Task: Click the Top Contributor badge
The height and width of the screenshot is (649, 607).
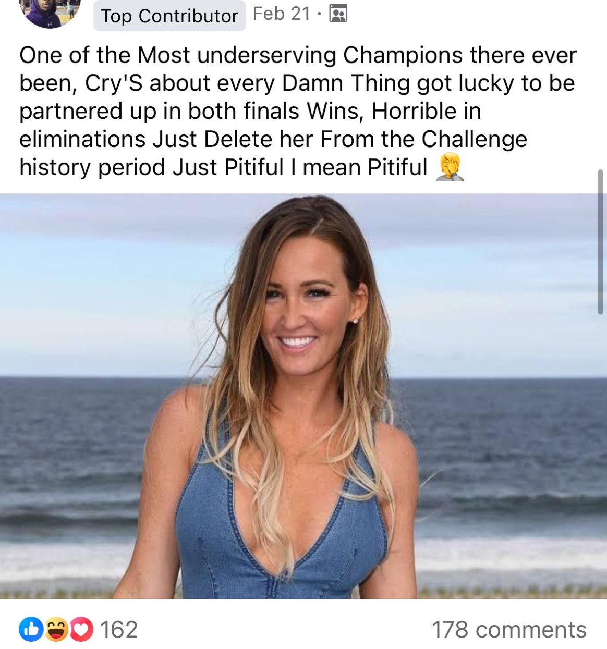Action: point(169,16)
